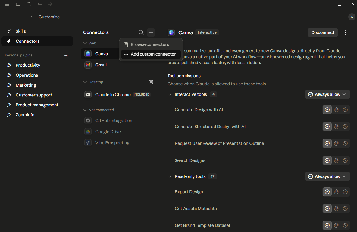Block the Generate Structured Design with AI tool
This screenshot has height=232, width=357.
[x=345, y=127]
